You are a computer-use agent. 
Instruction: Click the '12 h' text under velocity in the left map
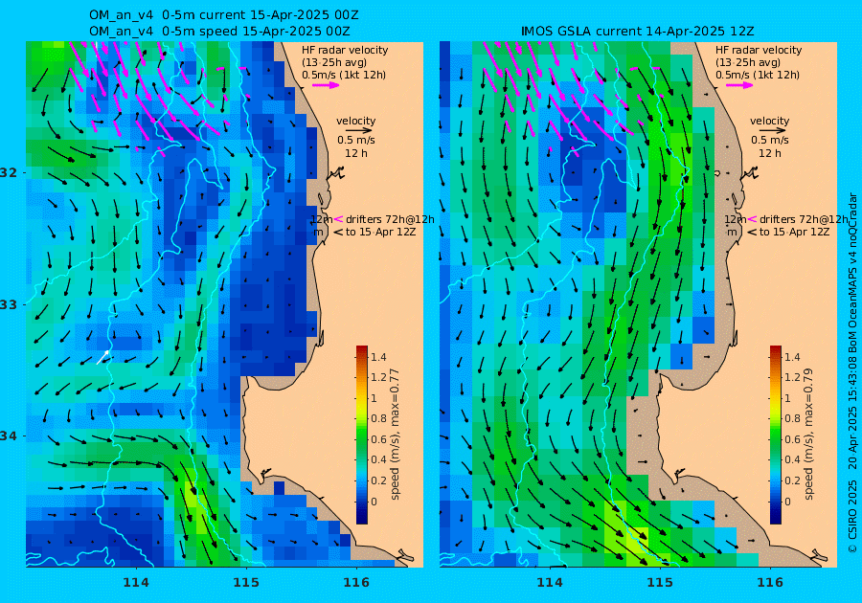tap(356, 154)
